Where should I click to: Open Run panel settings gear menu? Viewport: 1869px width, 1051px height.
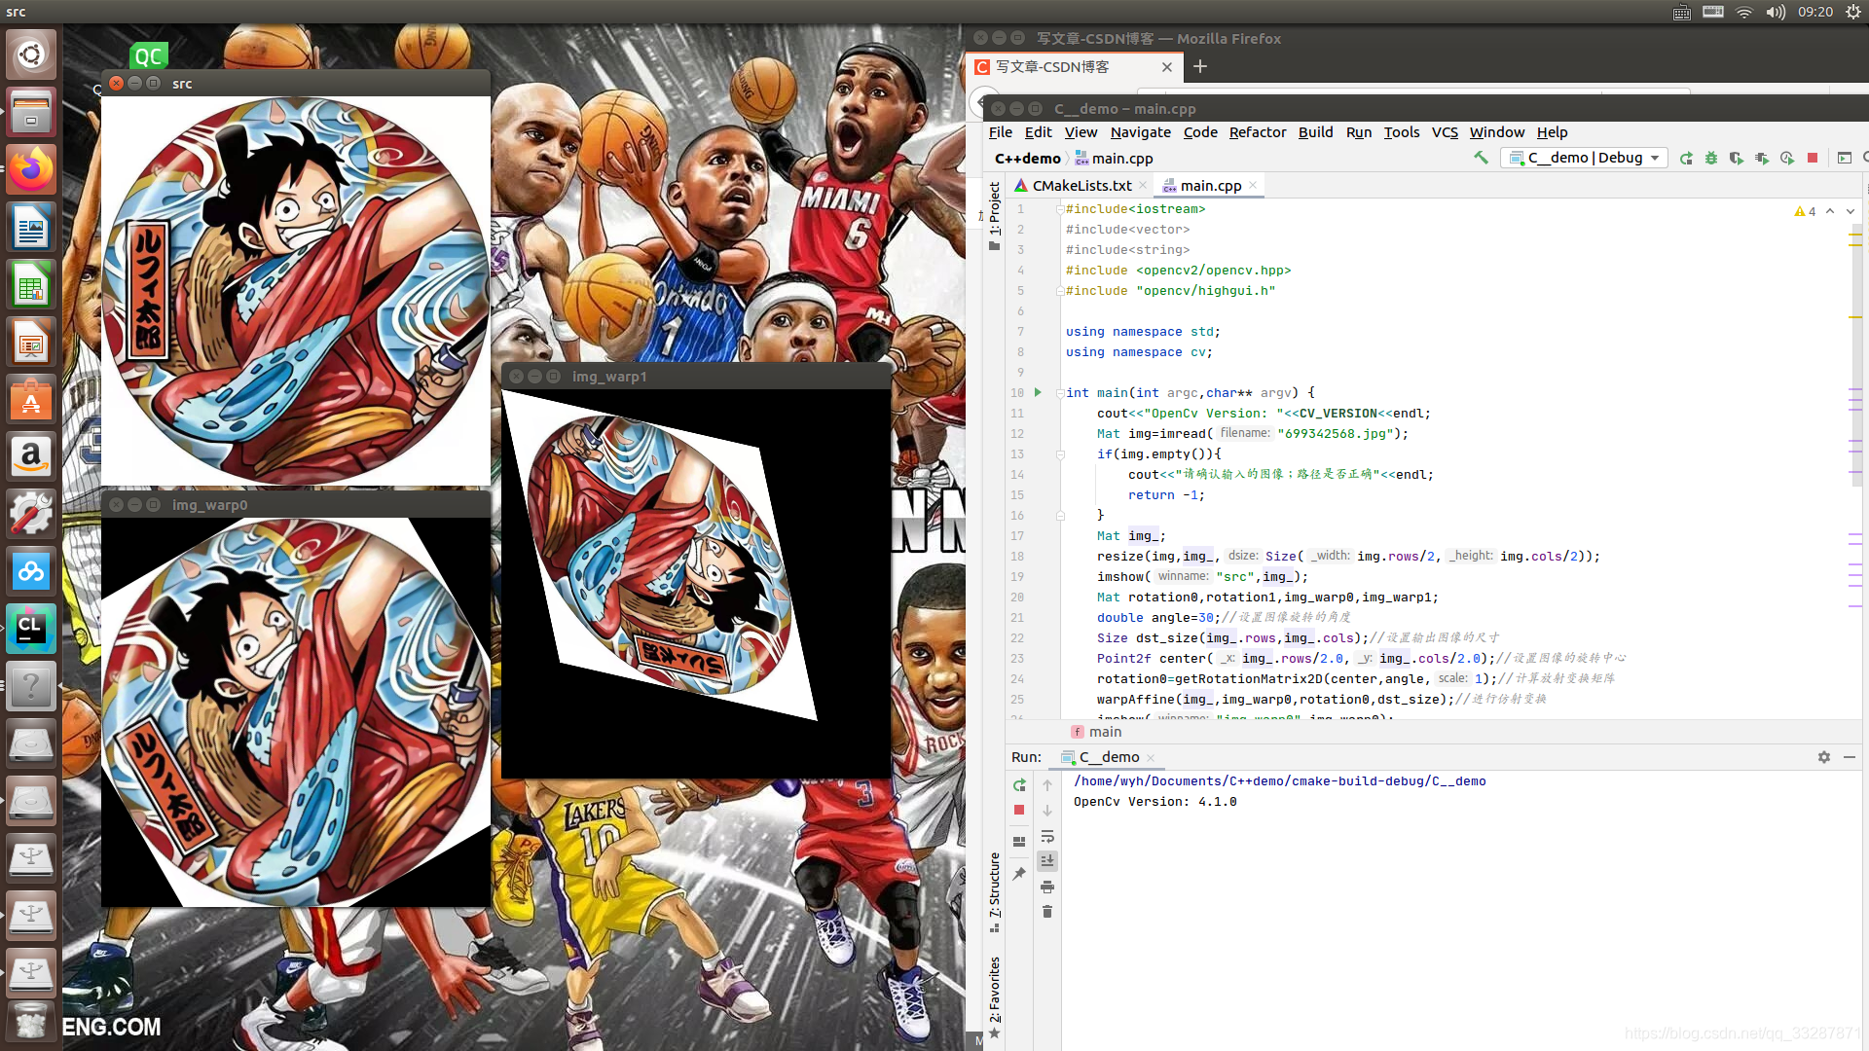click(x=1824, y=757)
